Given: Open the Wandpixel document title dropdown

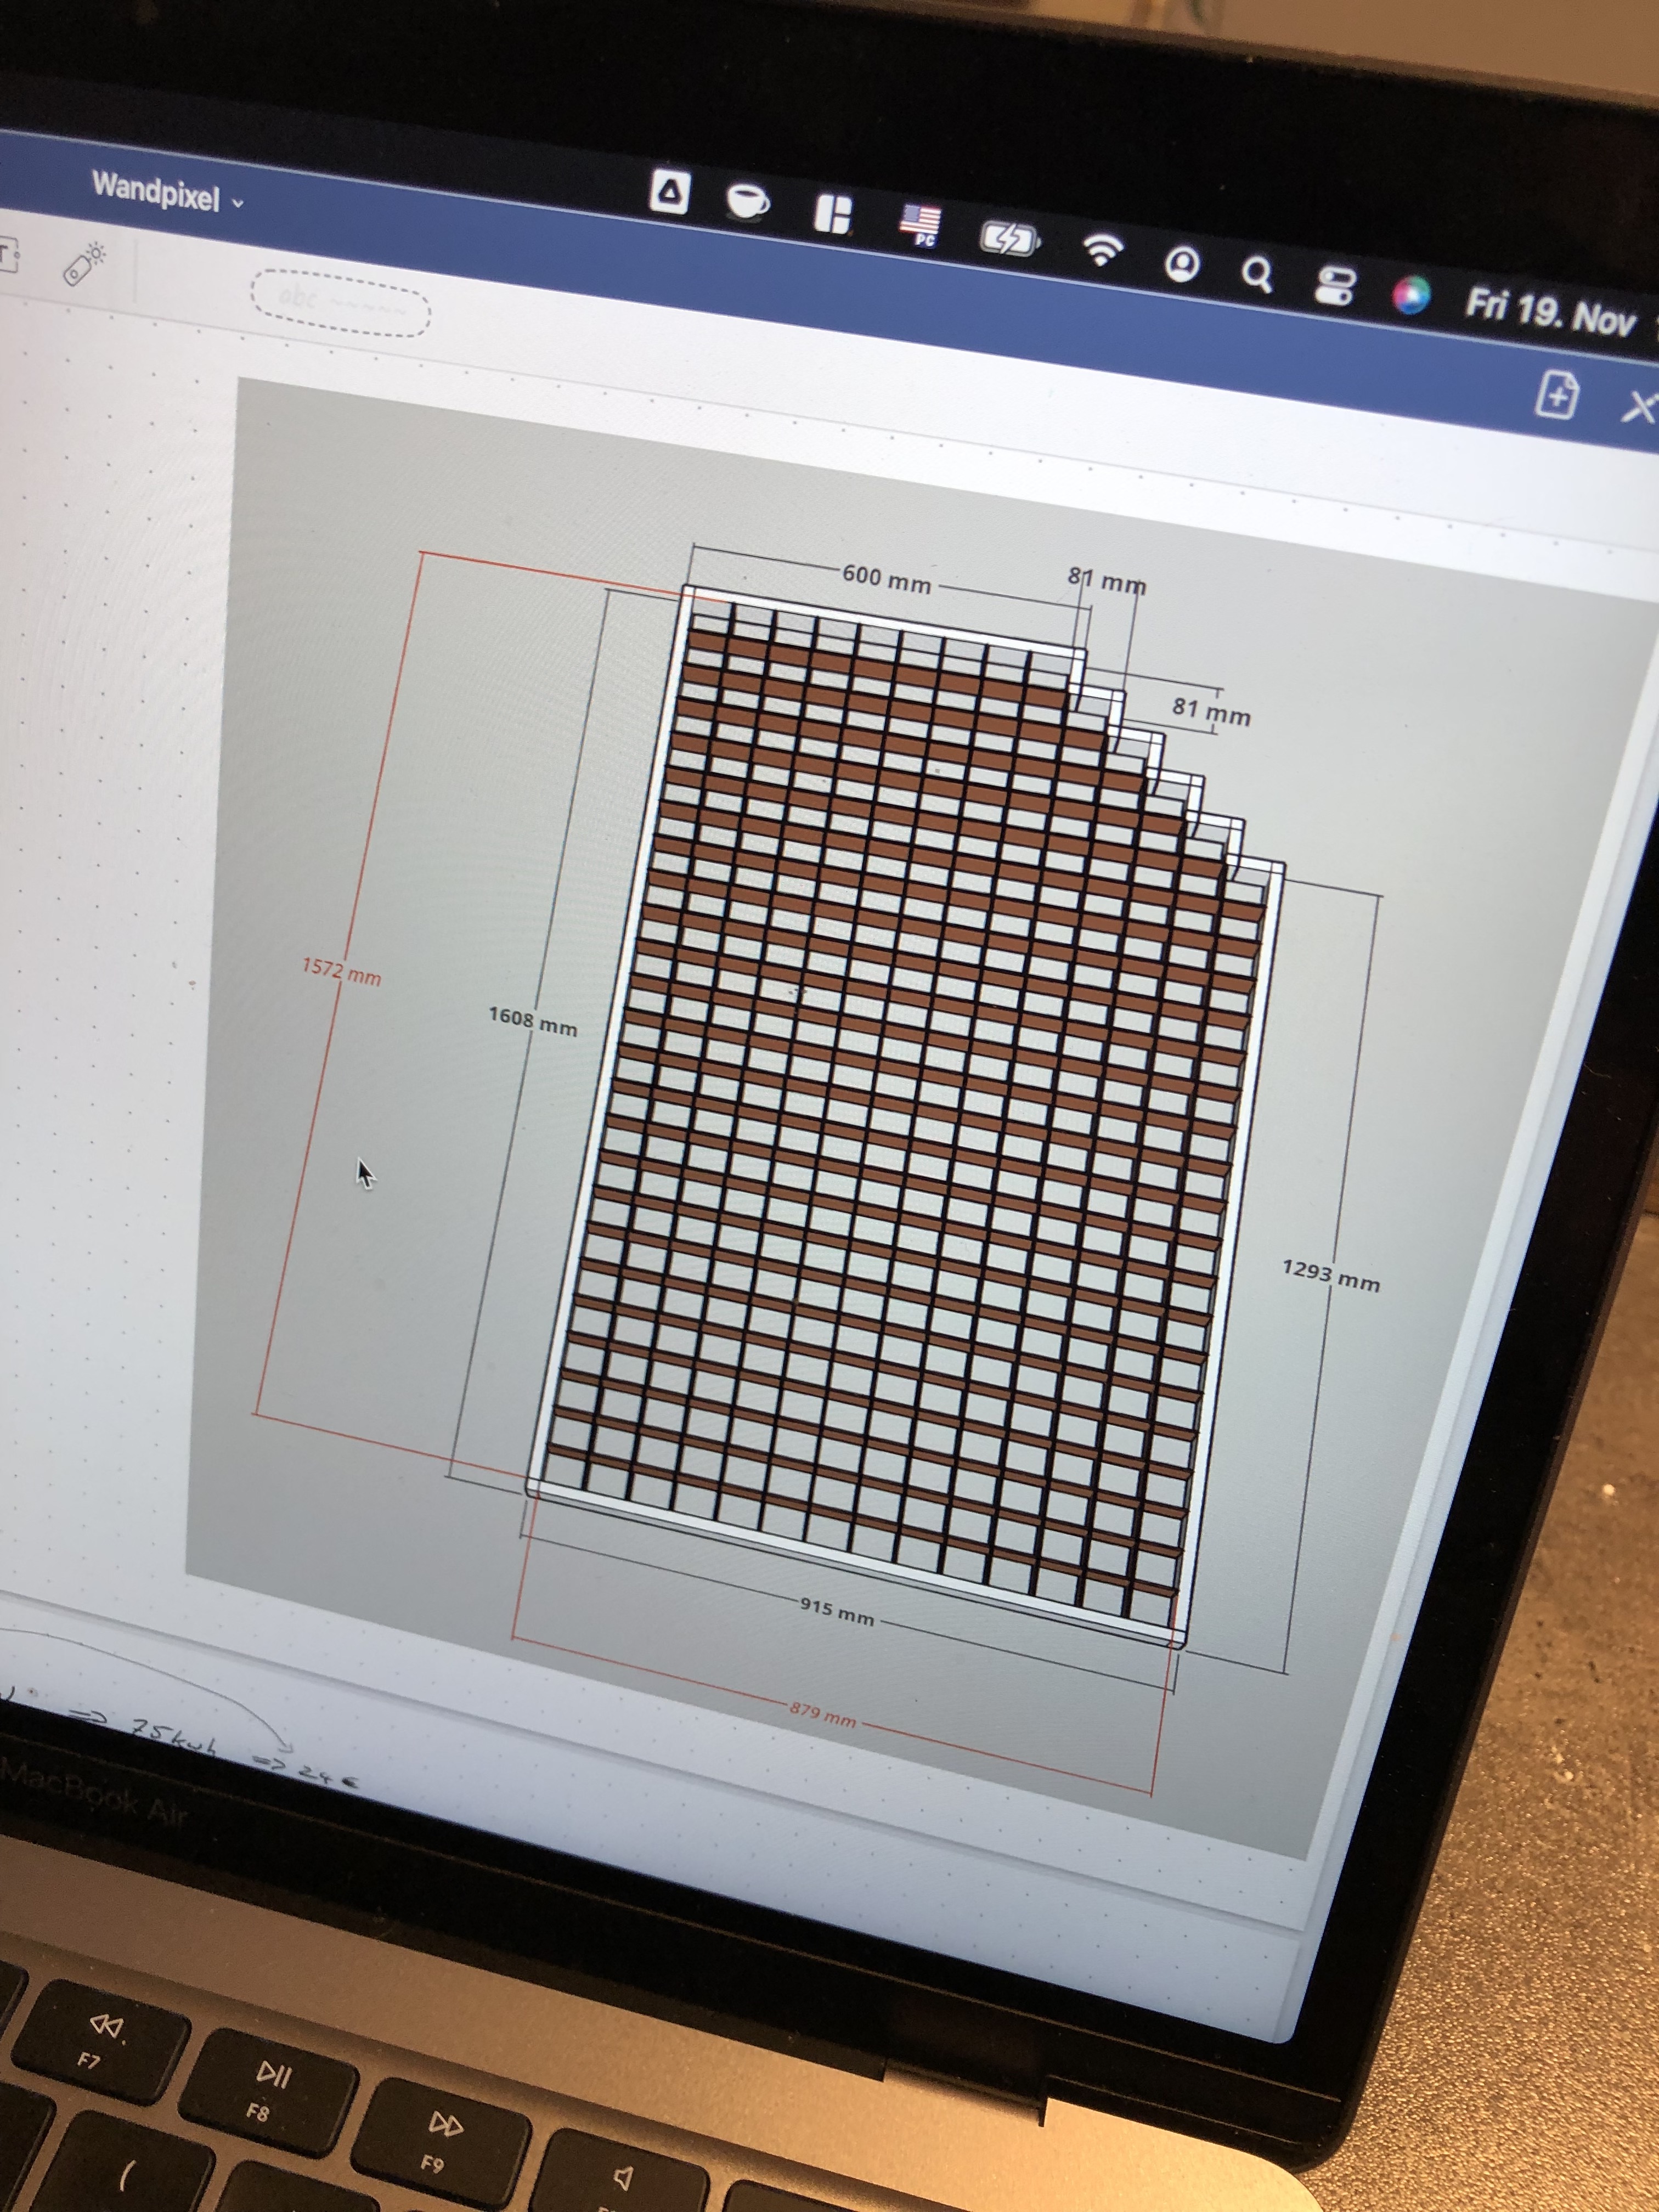Looking at the screenshot, I should coord(167,192).
